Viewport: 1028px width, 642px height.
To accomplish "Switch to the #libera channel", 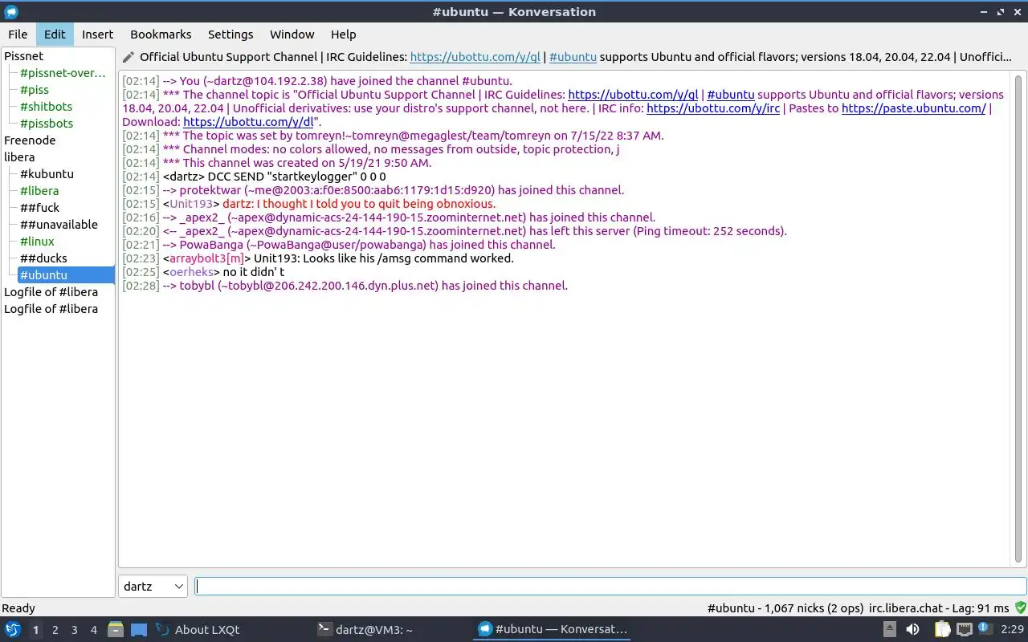I will tap(39, 191).
